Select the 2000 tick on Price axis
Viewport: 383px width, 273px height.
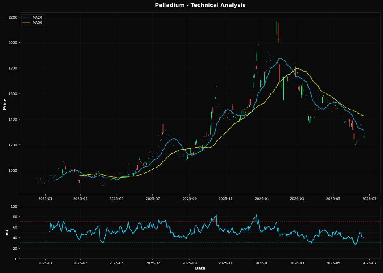13,43
